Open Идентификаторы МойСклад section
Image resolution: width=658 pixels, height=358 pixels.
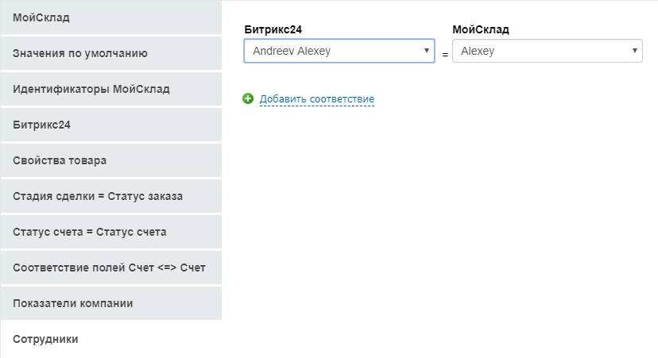(x=110, y=89)
